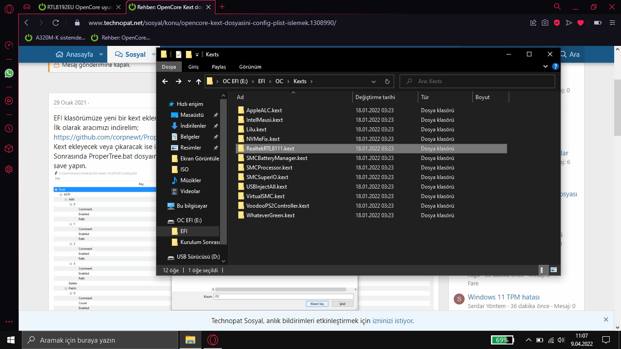Switch Explorer to large icons view
Image resolution: width=621 pixels, height=349 pixels.
point(554,269)
